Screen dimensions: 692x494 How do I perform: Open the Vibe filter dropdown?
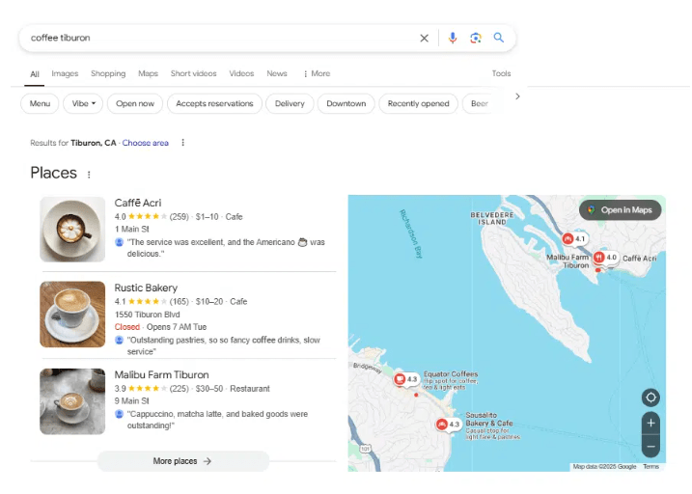point(83,103)
